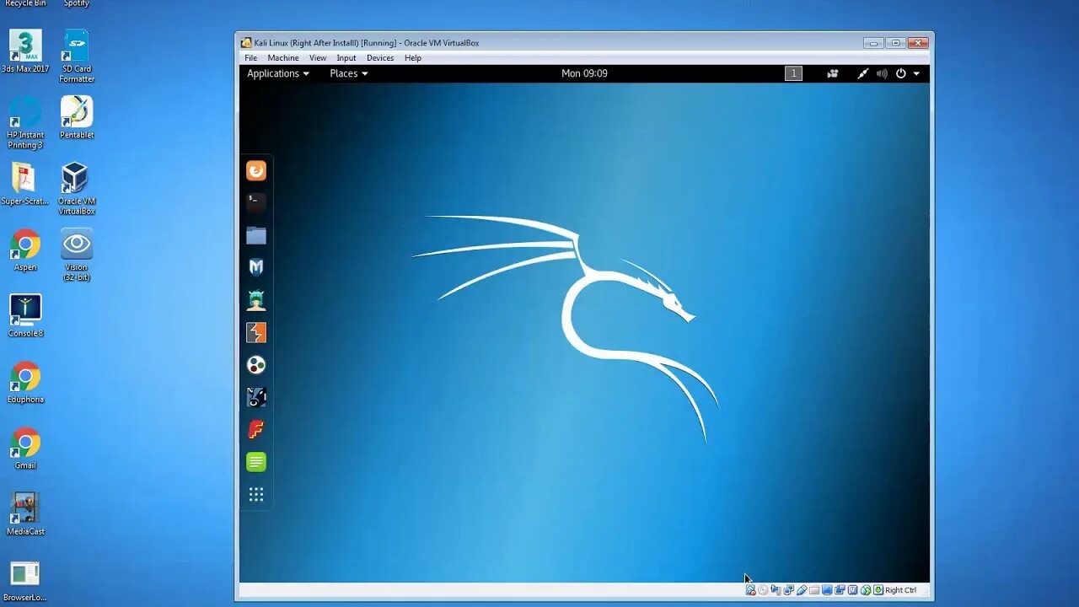Click the keyboard capture green arrow icon
Screen dimensions: 1079x607
coord(878,590)
